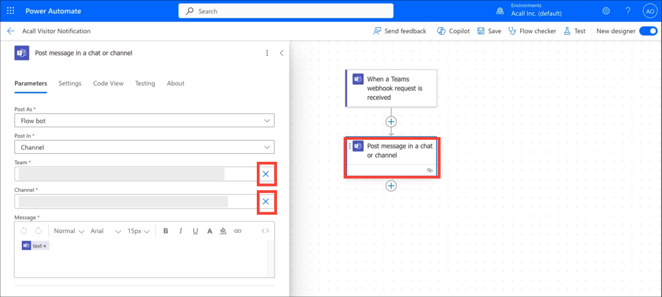Clear the Team field value

coord(266,174)
